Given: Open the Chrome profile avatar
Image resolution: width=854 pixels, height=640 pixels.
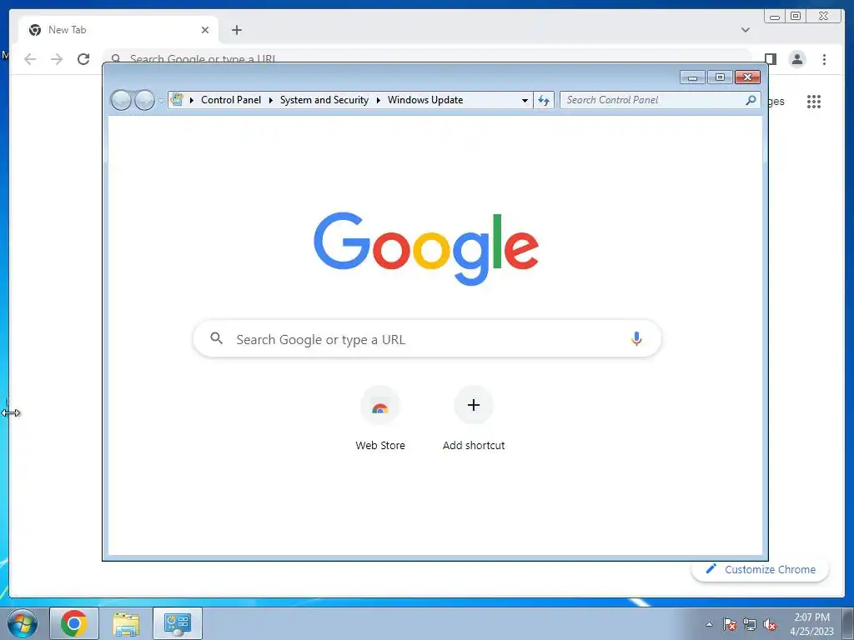Looking at the screenshot, I should click(x=796, y=59).
